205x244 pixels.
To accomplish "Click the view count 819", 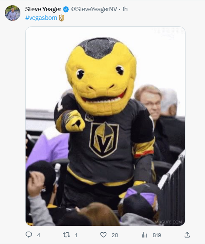I will 157,235.
